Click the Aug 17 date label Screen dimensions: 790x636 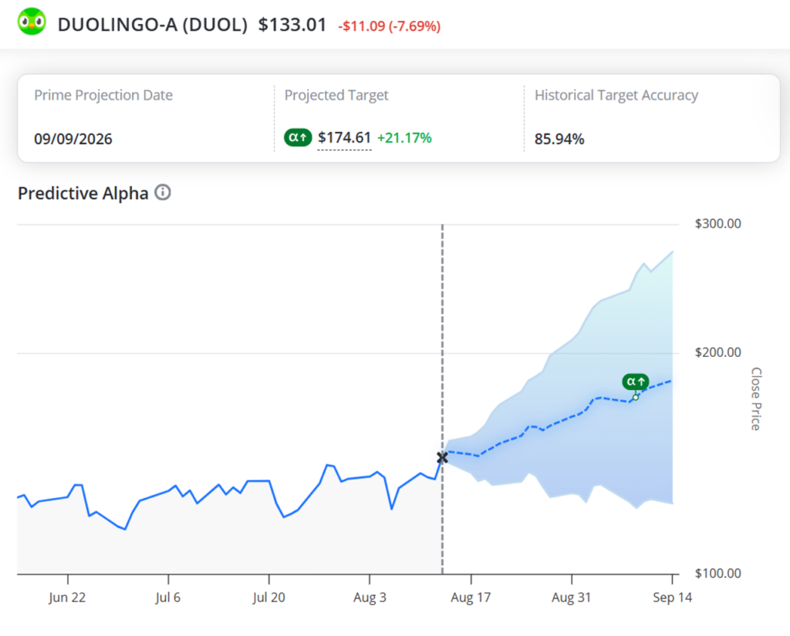tap(471, 597)
